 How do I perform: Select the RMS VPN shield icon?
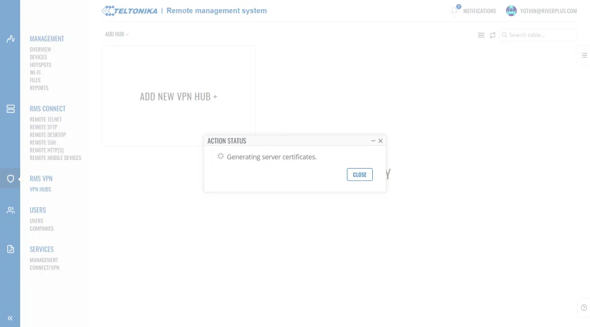click(10, 179)
